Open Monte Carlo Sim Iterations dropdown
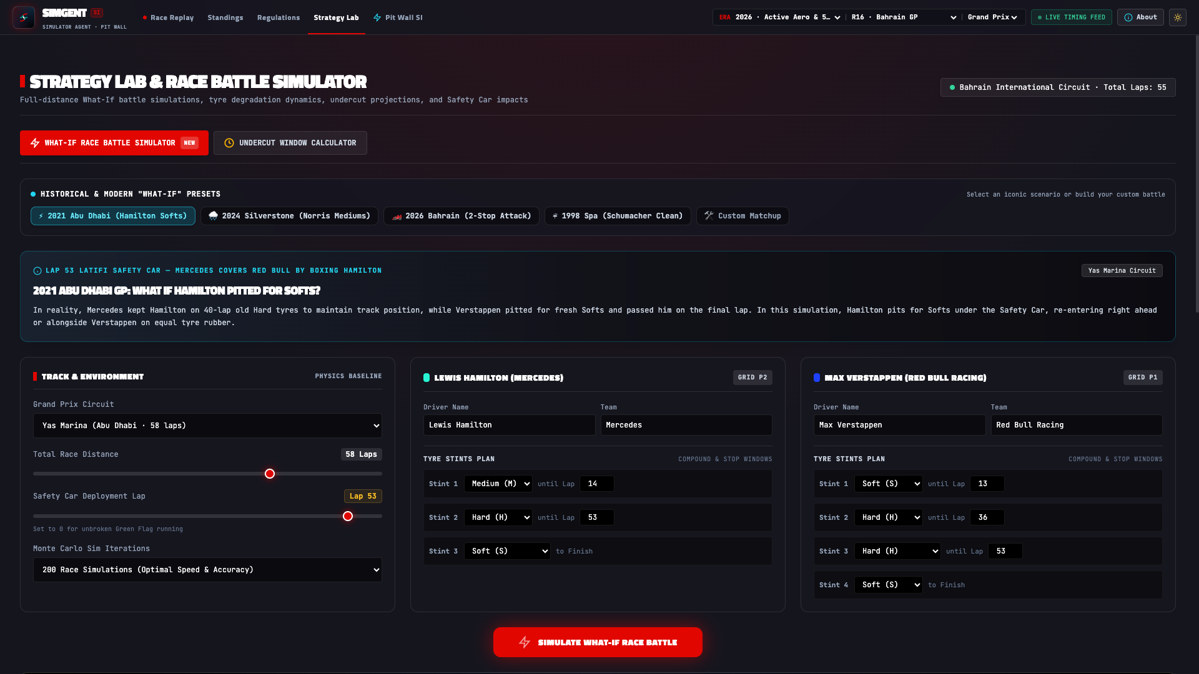Image resolution: width=1199 pixels, height=674 pixels. (x=207, y=570)
